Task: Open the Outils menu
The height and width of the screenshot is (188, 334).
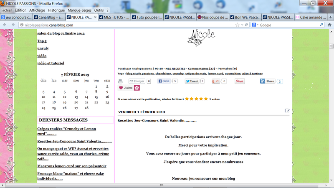Action: tap(99, 10)
